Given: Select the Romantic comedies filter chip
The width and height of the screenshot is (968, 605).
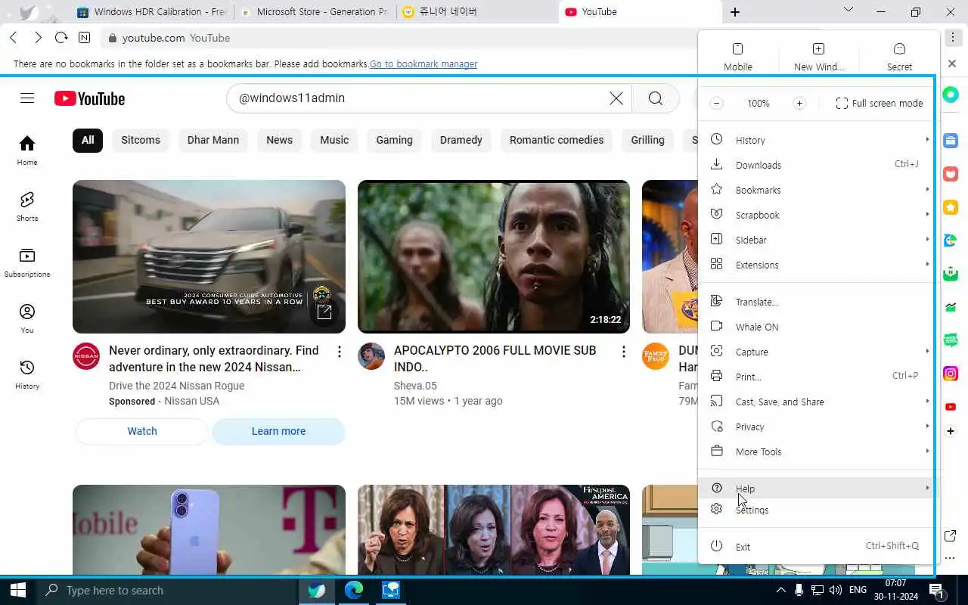Looking at the screenshot, I should click(557, 140).
